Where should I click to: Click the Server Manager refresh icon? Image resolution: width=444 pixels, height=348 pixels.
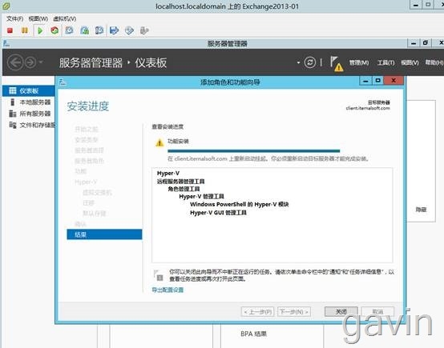pyautogui.click(x=310, y=62)
